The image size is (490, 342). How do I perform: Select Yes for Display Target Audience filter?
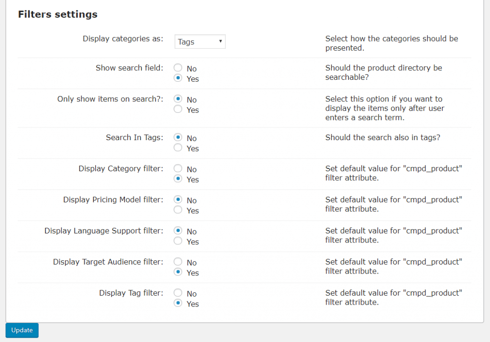[x=178, y=273]
